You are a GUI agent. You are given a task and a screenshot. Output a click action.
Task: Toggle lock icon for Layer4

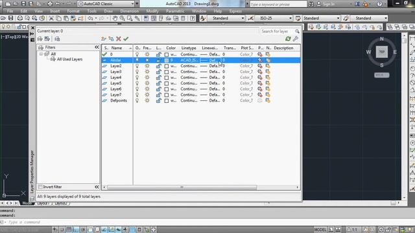pyautogui.click(x=158, y=78)
